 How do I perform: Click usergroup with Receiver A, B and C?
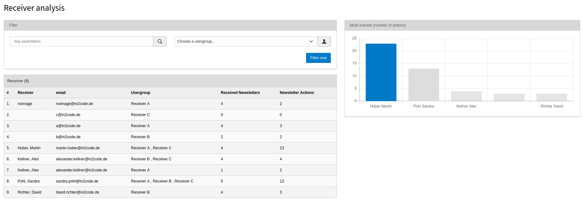(x=162, y=181)
